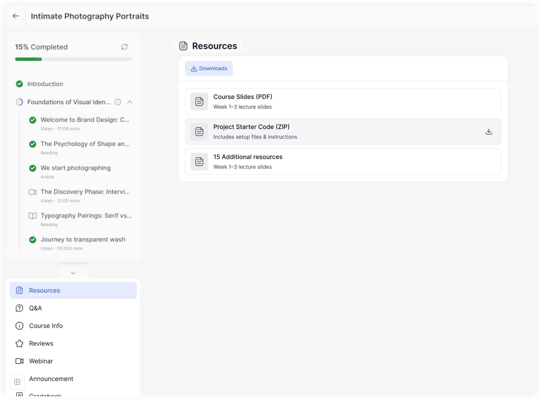540x399 pixels.
Task: Open Announcement from the sidebar
Action: [51, 379]
